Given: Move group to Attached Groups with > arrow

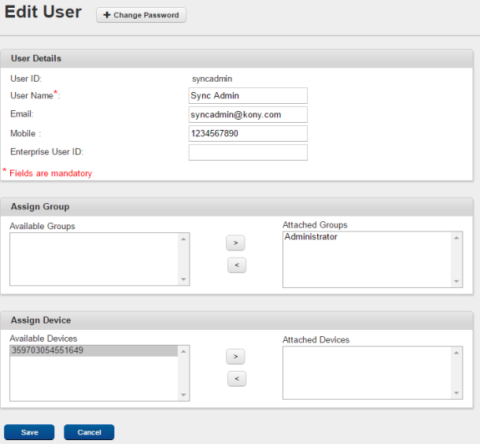Looking at the screenshot, I should (235, 242).
